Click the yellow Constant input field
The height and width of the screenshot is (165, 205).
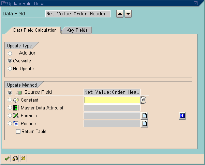[112, 100]
